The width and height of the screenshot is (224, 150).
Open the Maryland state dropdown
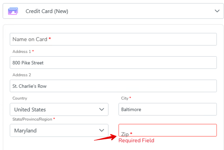[x=59, y=130]
